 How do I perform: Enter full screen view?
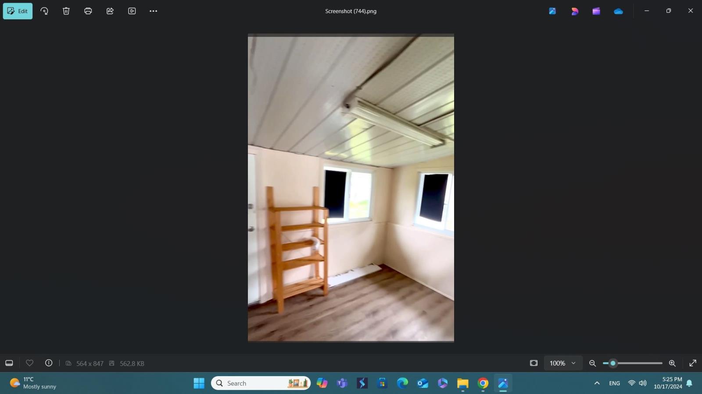tap(693, 363)
